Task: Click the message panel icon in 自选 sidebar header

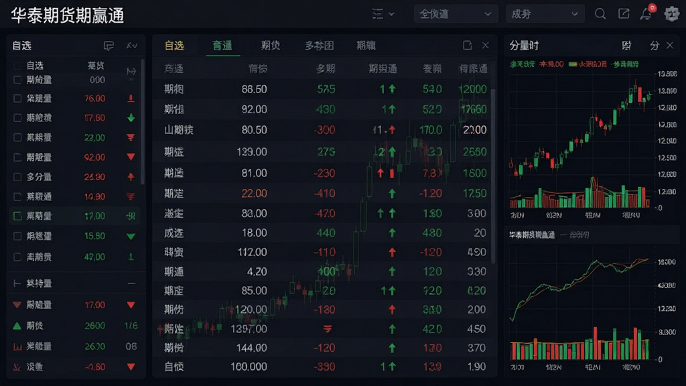Action: tap(109, 46)
